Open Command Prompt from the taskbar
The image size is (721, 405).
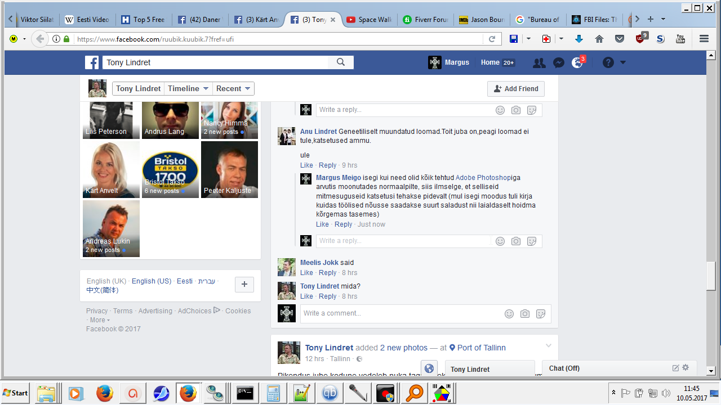(244, 393)
